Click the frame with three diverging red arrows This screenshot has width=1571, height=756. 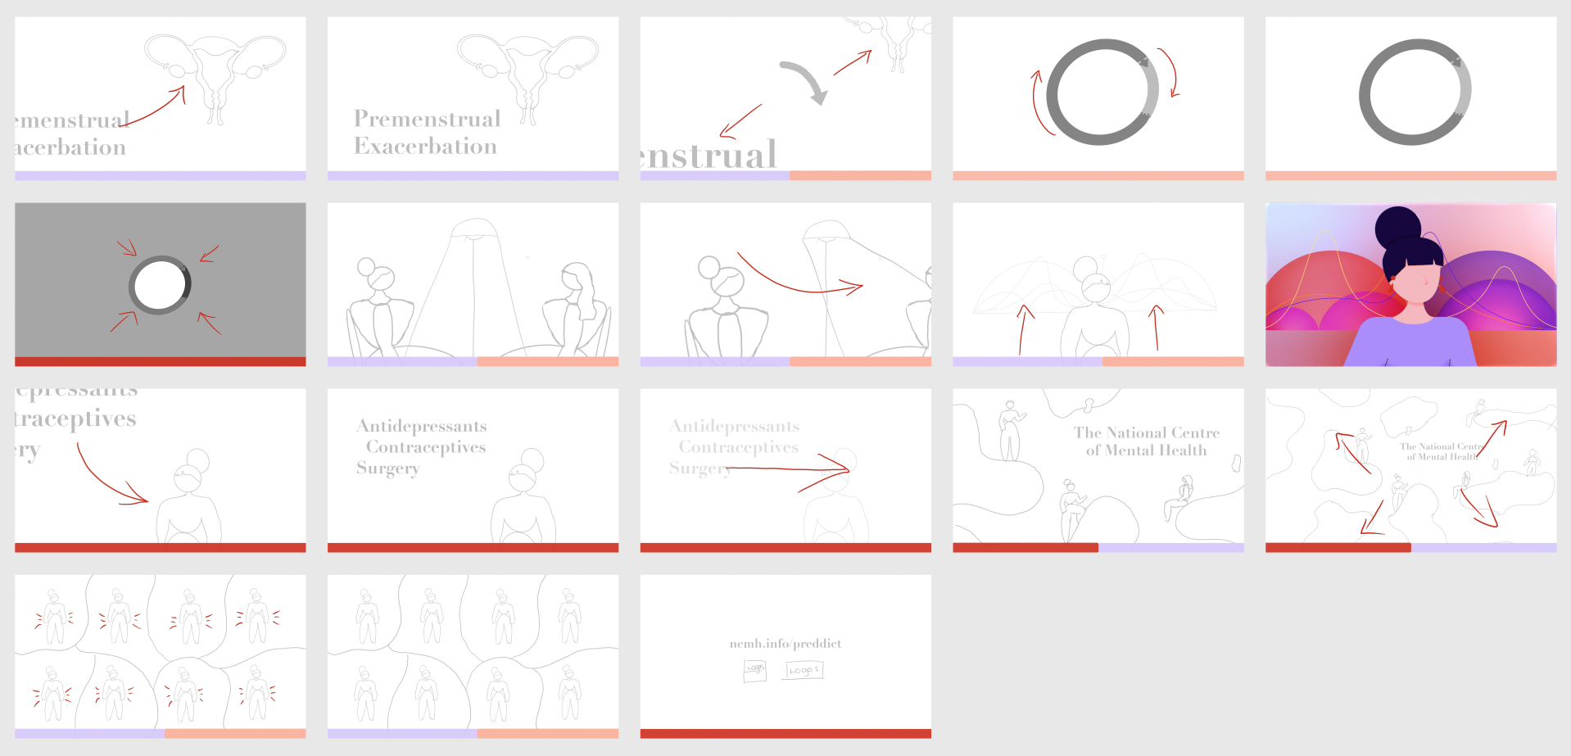[x=1410, y=470]
